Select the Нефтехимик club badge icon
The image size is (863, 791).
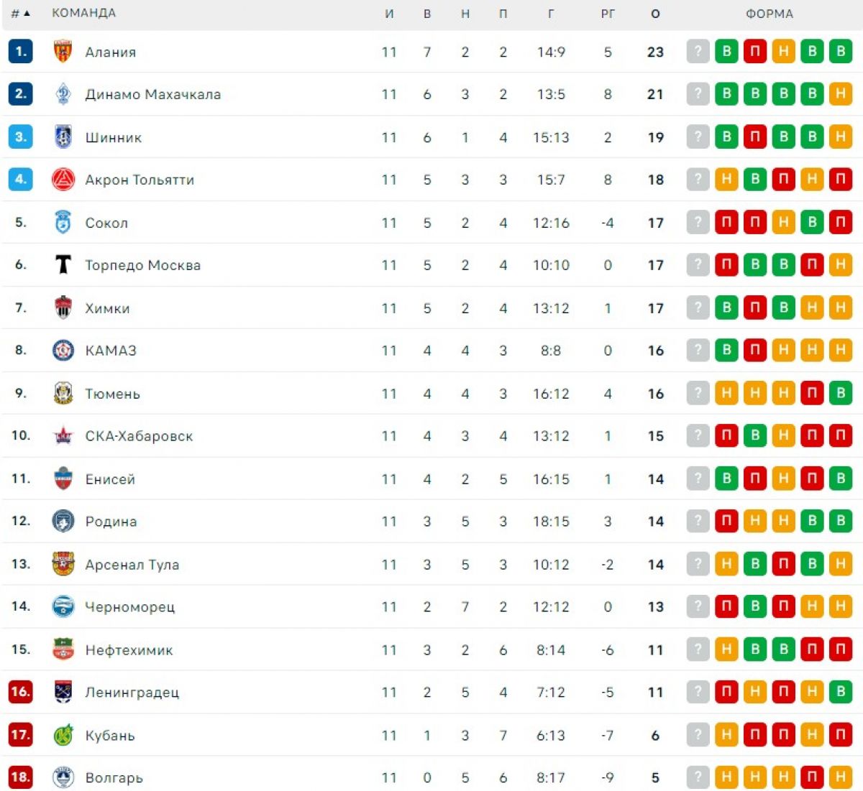click(x=63, y=649)
